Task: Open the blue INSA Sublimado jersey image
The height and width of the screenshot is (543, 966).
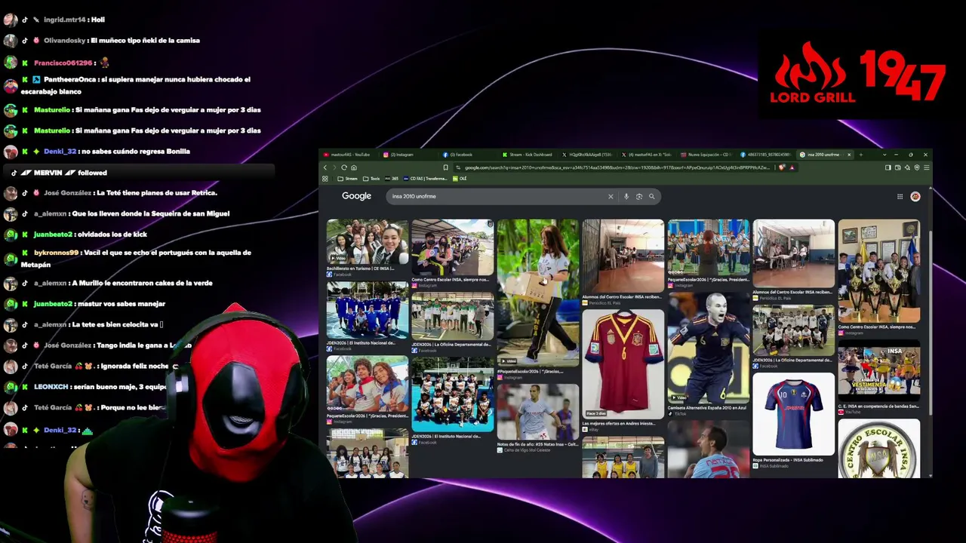Action: tap(794, 414)
